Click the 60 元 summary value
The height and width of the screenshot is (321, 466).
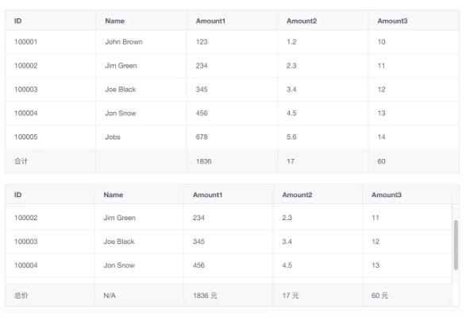(x=379, y=296)
